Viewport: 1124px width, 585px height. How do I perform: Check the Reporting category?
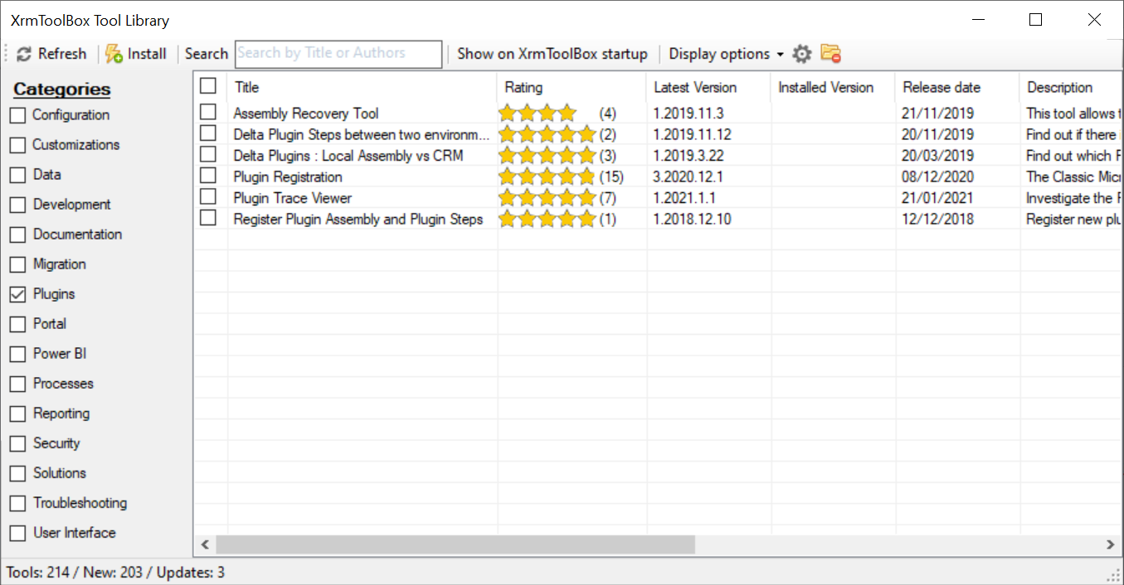17,413
